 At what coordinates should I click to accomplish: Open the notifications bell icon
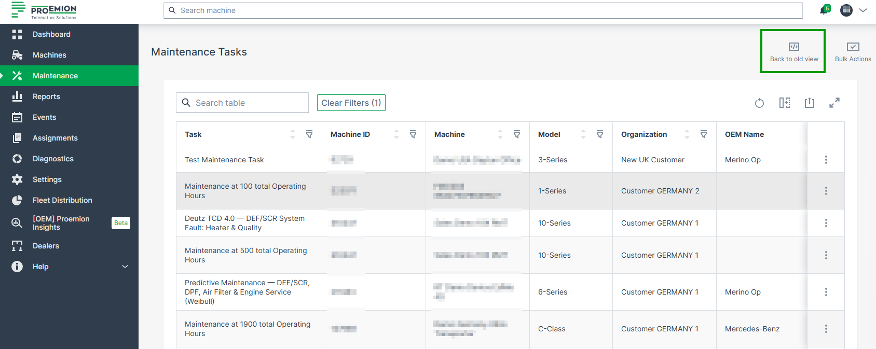[x=824, y=10]
